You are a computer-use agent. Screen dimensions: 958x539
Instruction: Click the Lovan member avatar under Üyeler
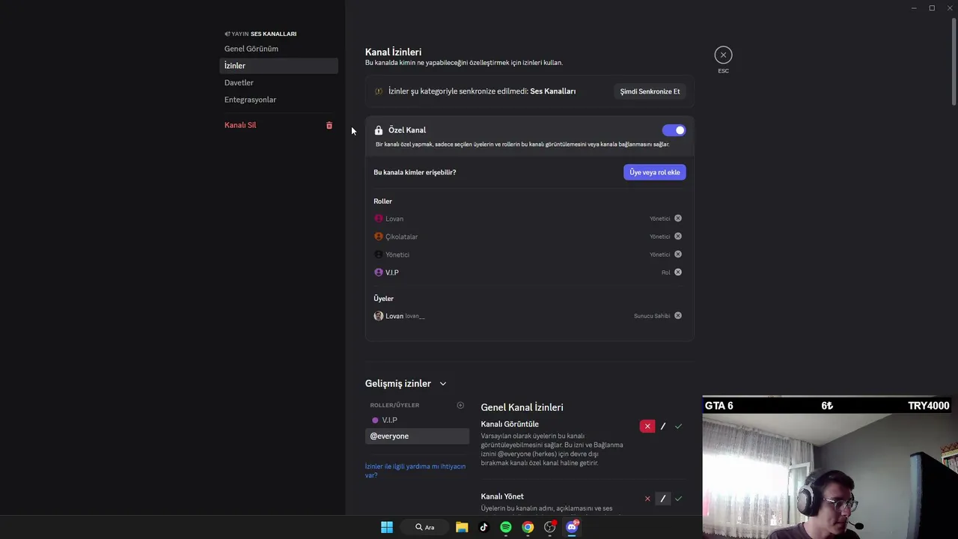coord(379,316)
